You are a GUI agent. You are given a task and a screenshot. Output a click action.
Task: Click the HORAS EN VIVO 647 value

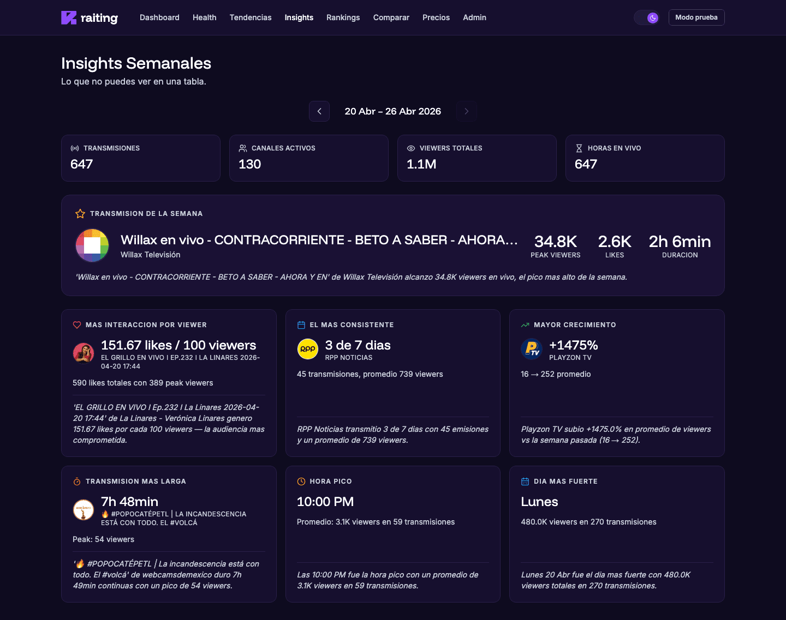pyautogui.click(x=586, y=164)
